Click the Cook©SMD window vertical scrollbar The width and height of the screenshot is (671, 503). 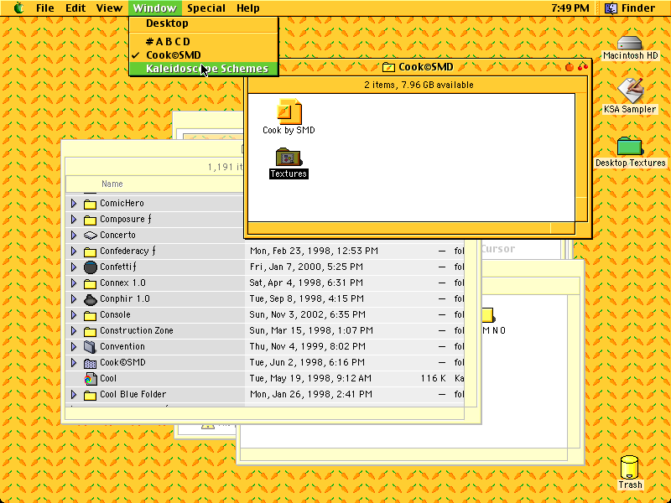coord(581,157)
